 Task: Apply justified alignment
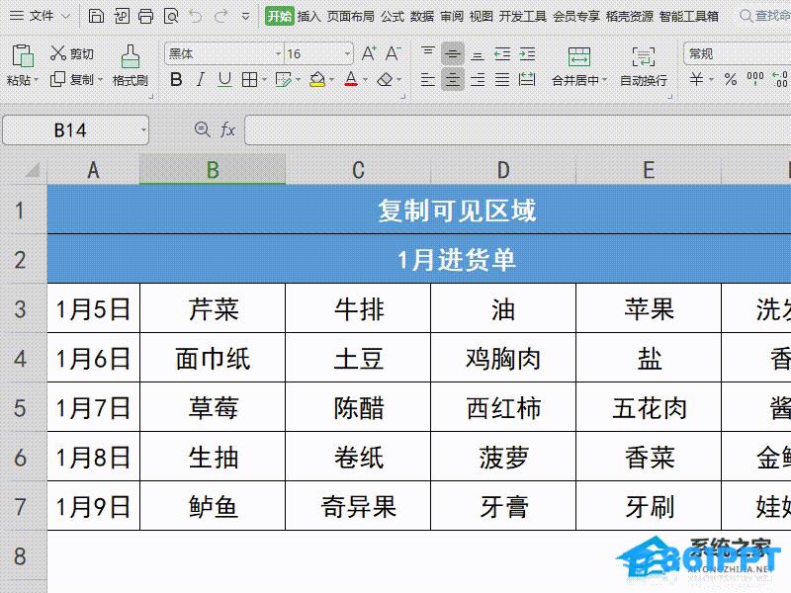[502, 79]
